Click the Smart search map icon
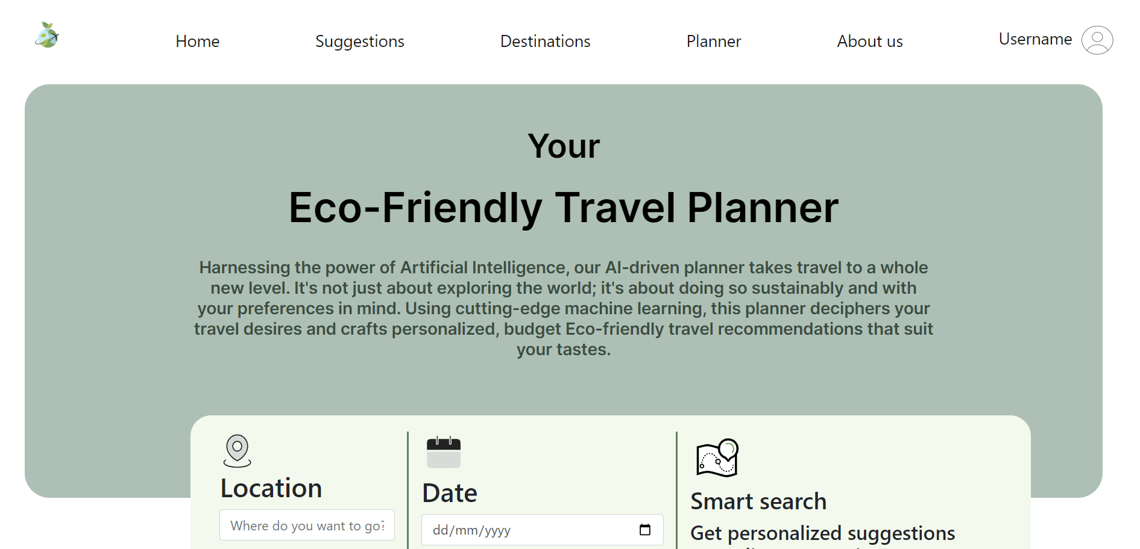Screen dimensions: 1140x549 pyautogui.click(x=717, y=458)
